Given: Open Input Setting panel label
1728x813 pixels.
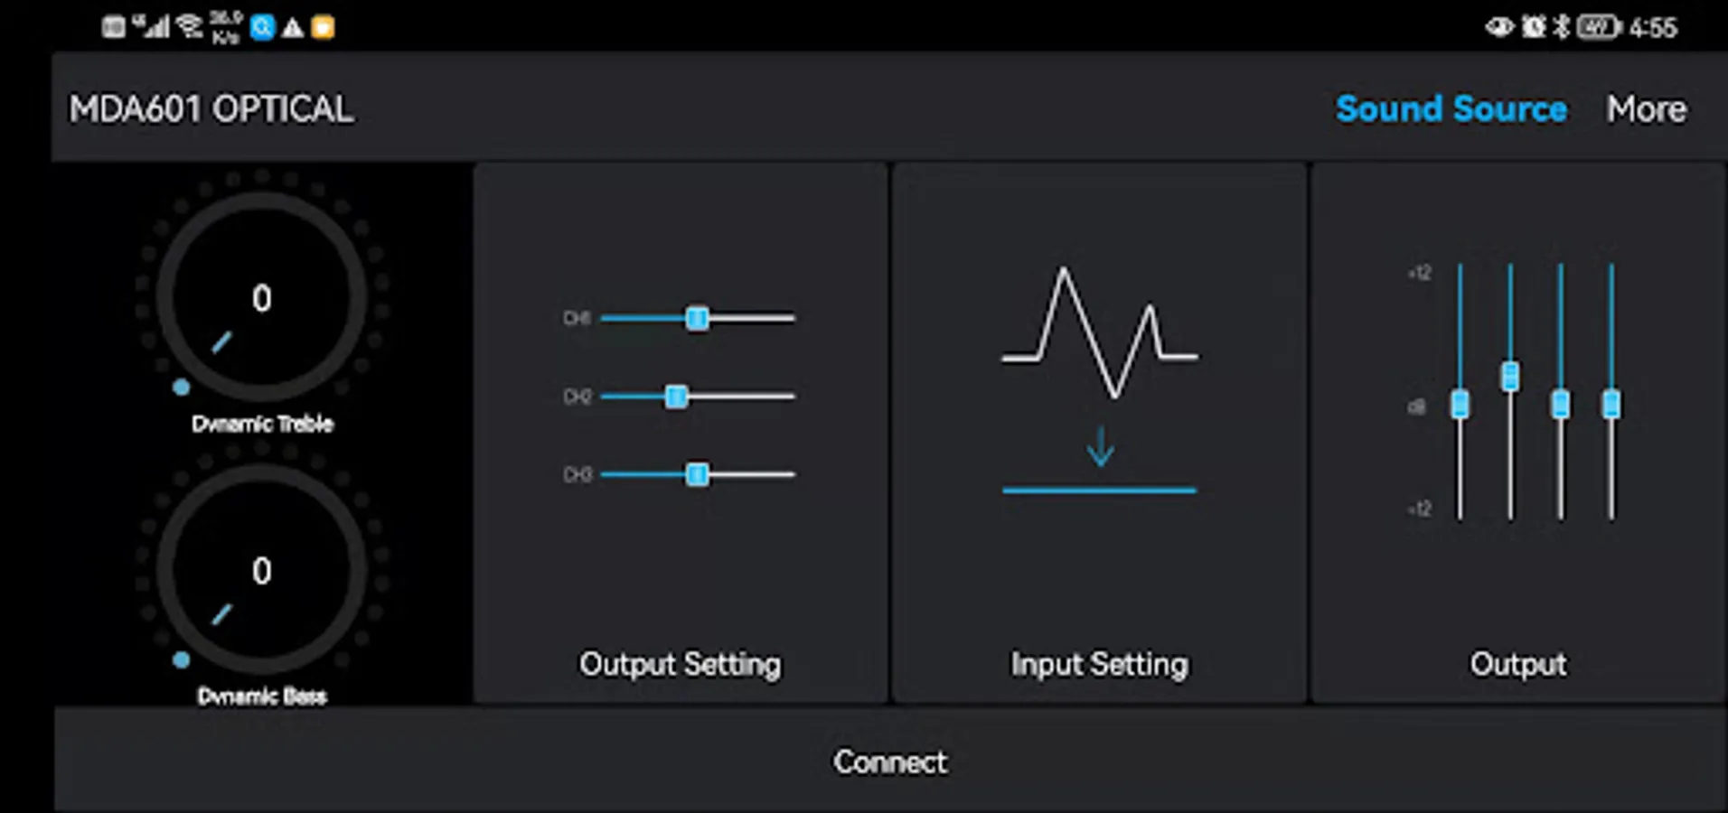Looking at the screenshot, I should pos(1099,664).
